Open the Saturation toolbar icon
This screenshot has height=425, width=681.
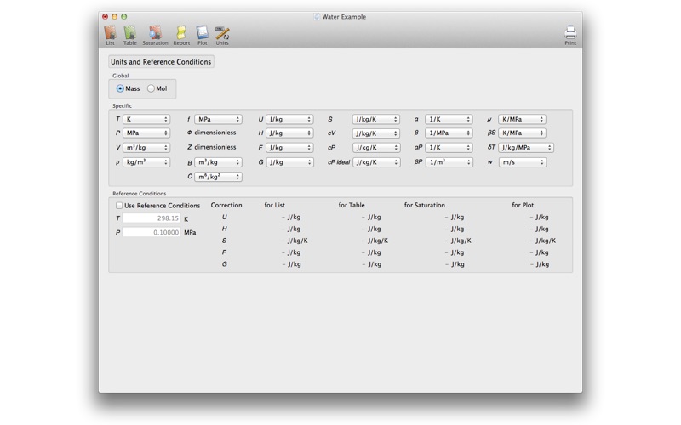pyautogui.click(x=155, y=35)
